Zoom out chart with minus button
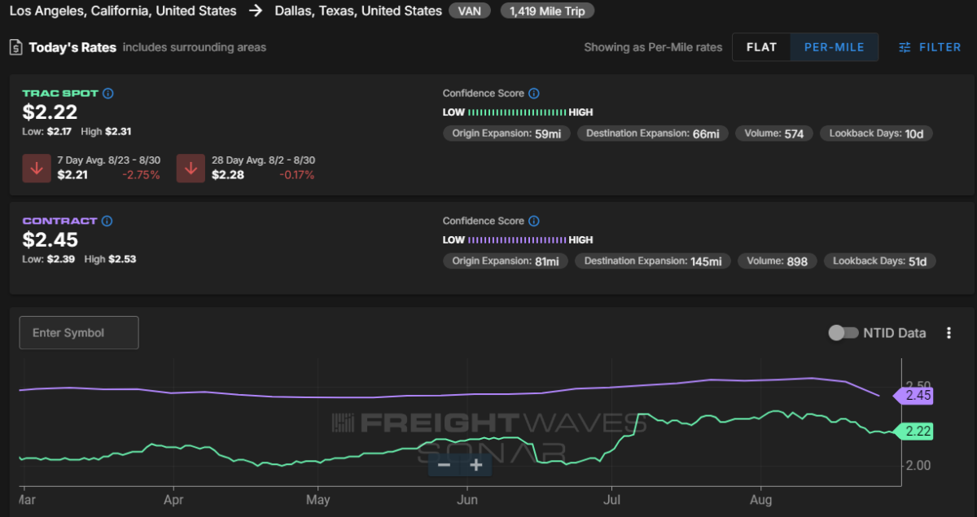Viewport: 977px width, 517px height. [x=445, y=465]
